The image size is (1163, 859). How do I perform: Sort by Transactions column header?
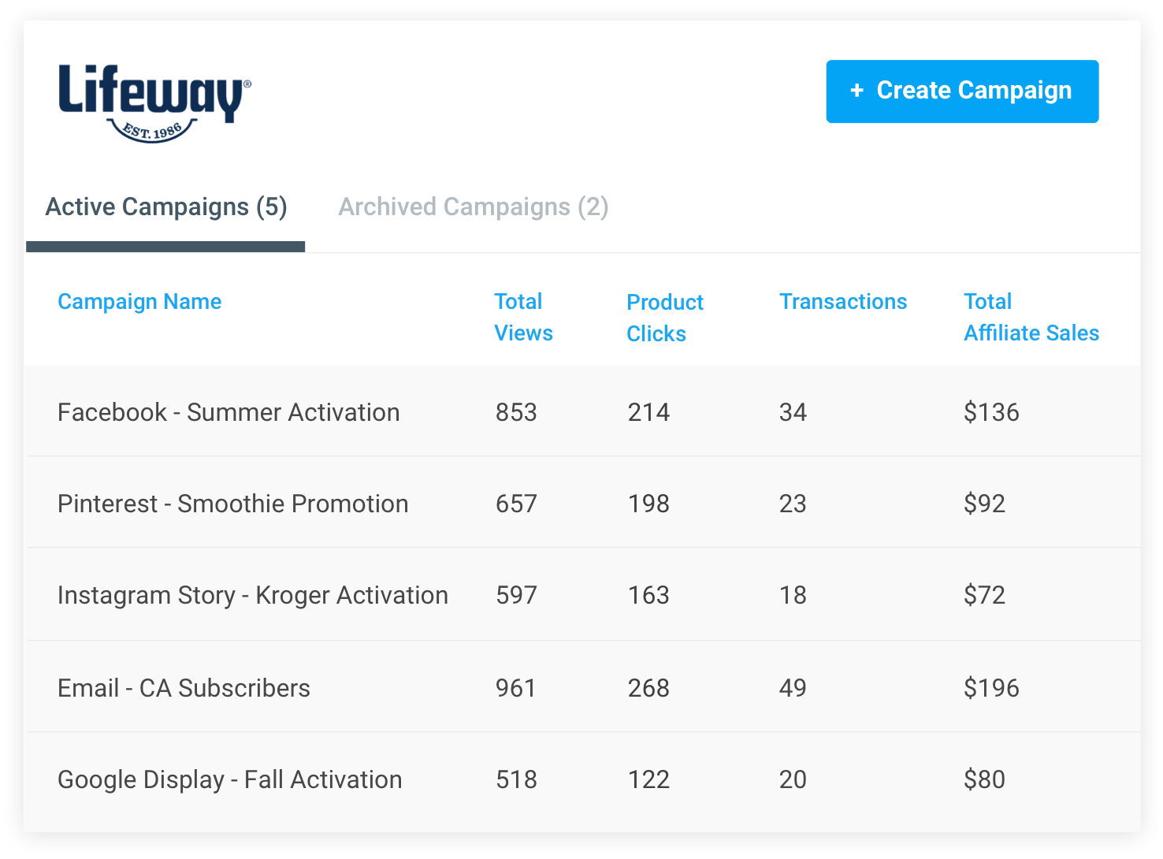click(x=843, y=302)
